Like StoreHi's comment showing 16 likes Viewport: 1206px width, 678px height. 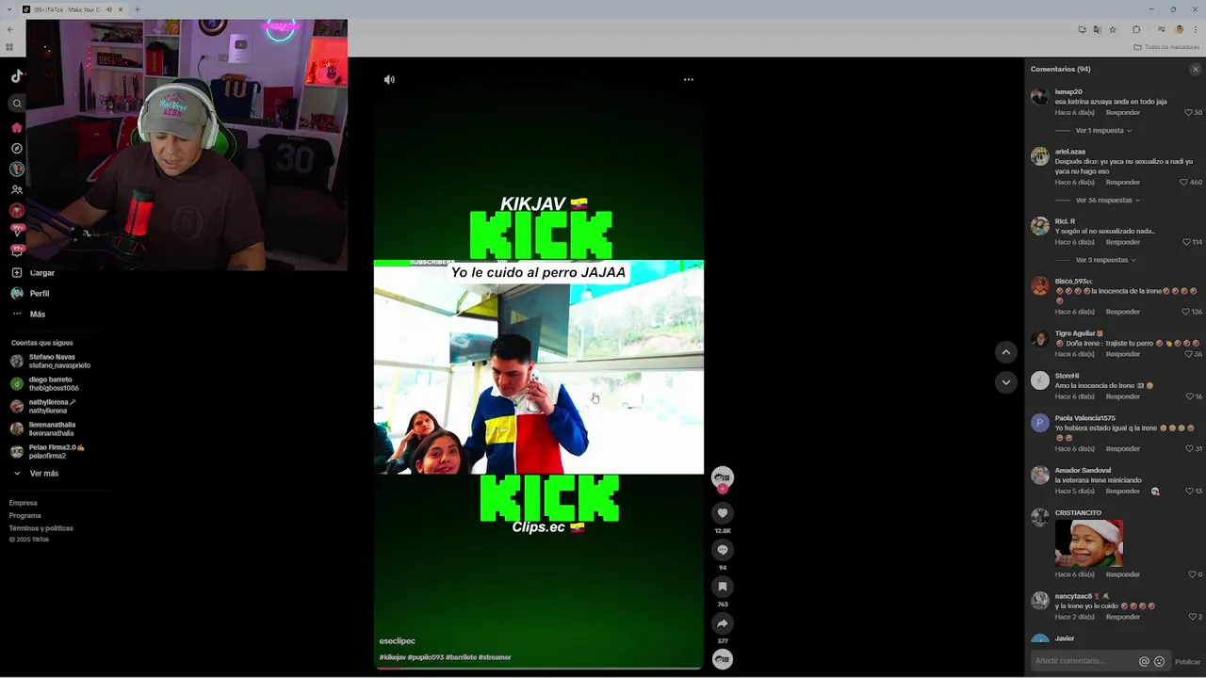(1188, 396)
